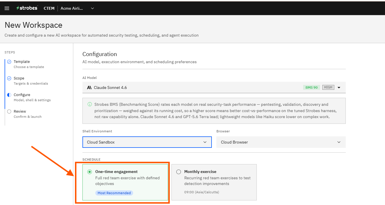Click the Strobes logo
The image size is (385, 205).
27,8
